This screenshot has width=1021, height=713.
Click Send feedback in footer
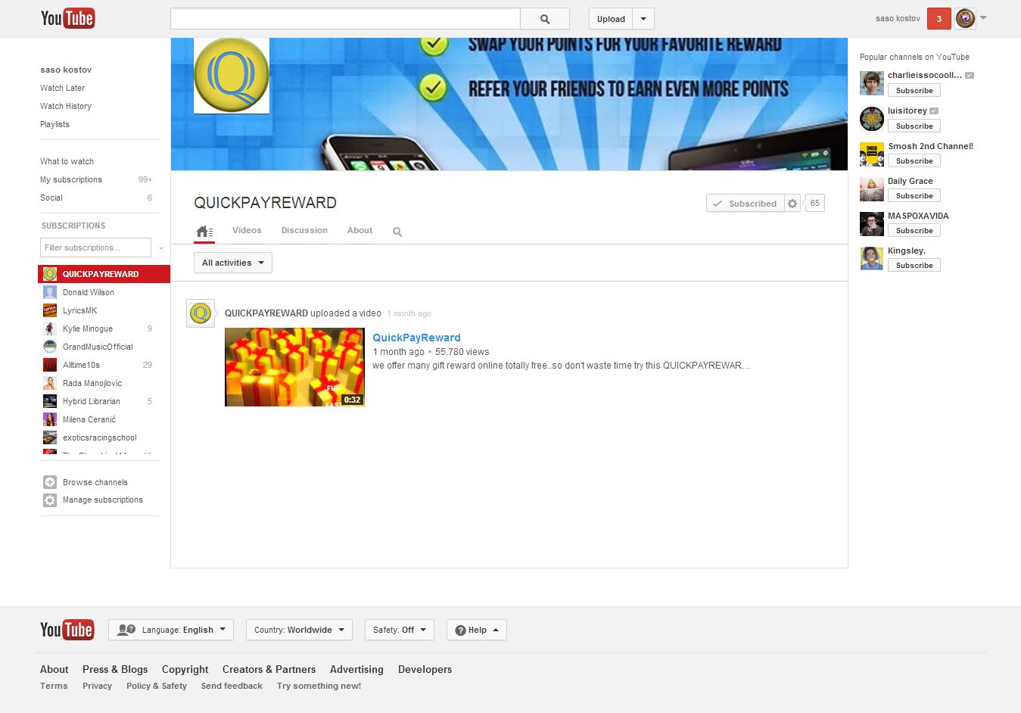tap(232, 686)
